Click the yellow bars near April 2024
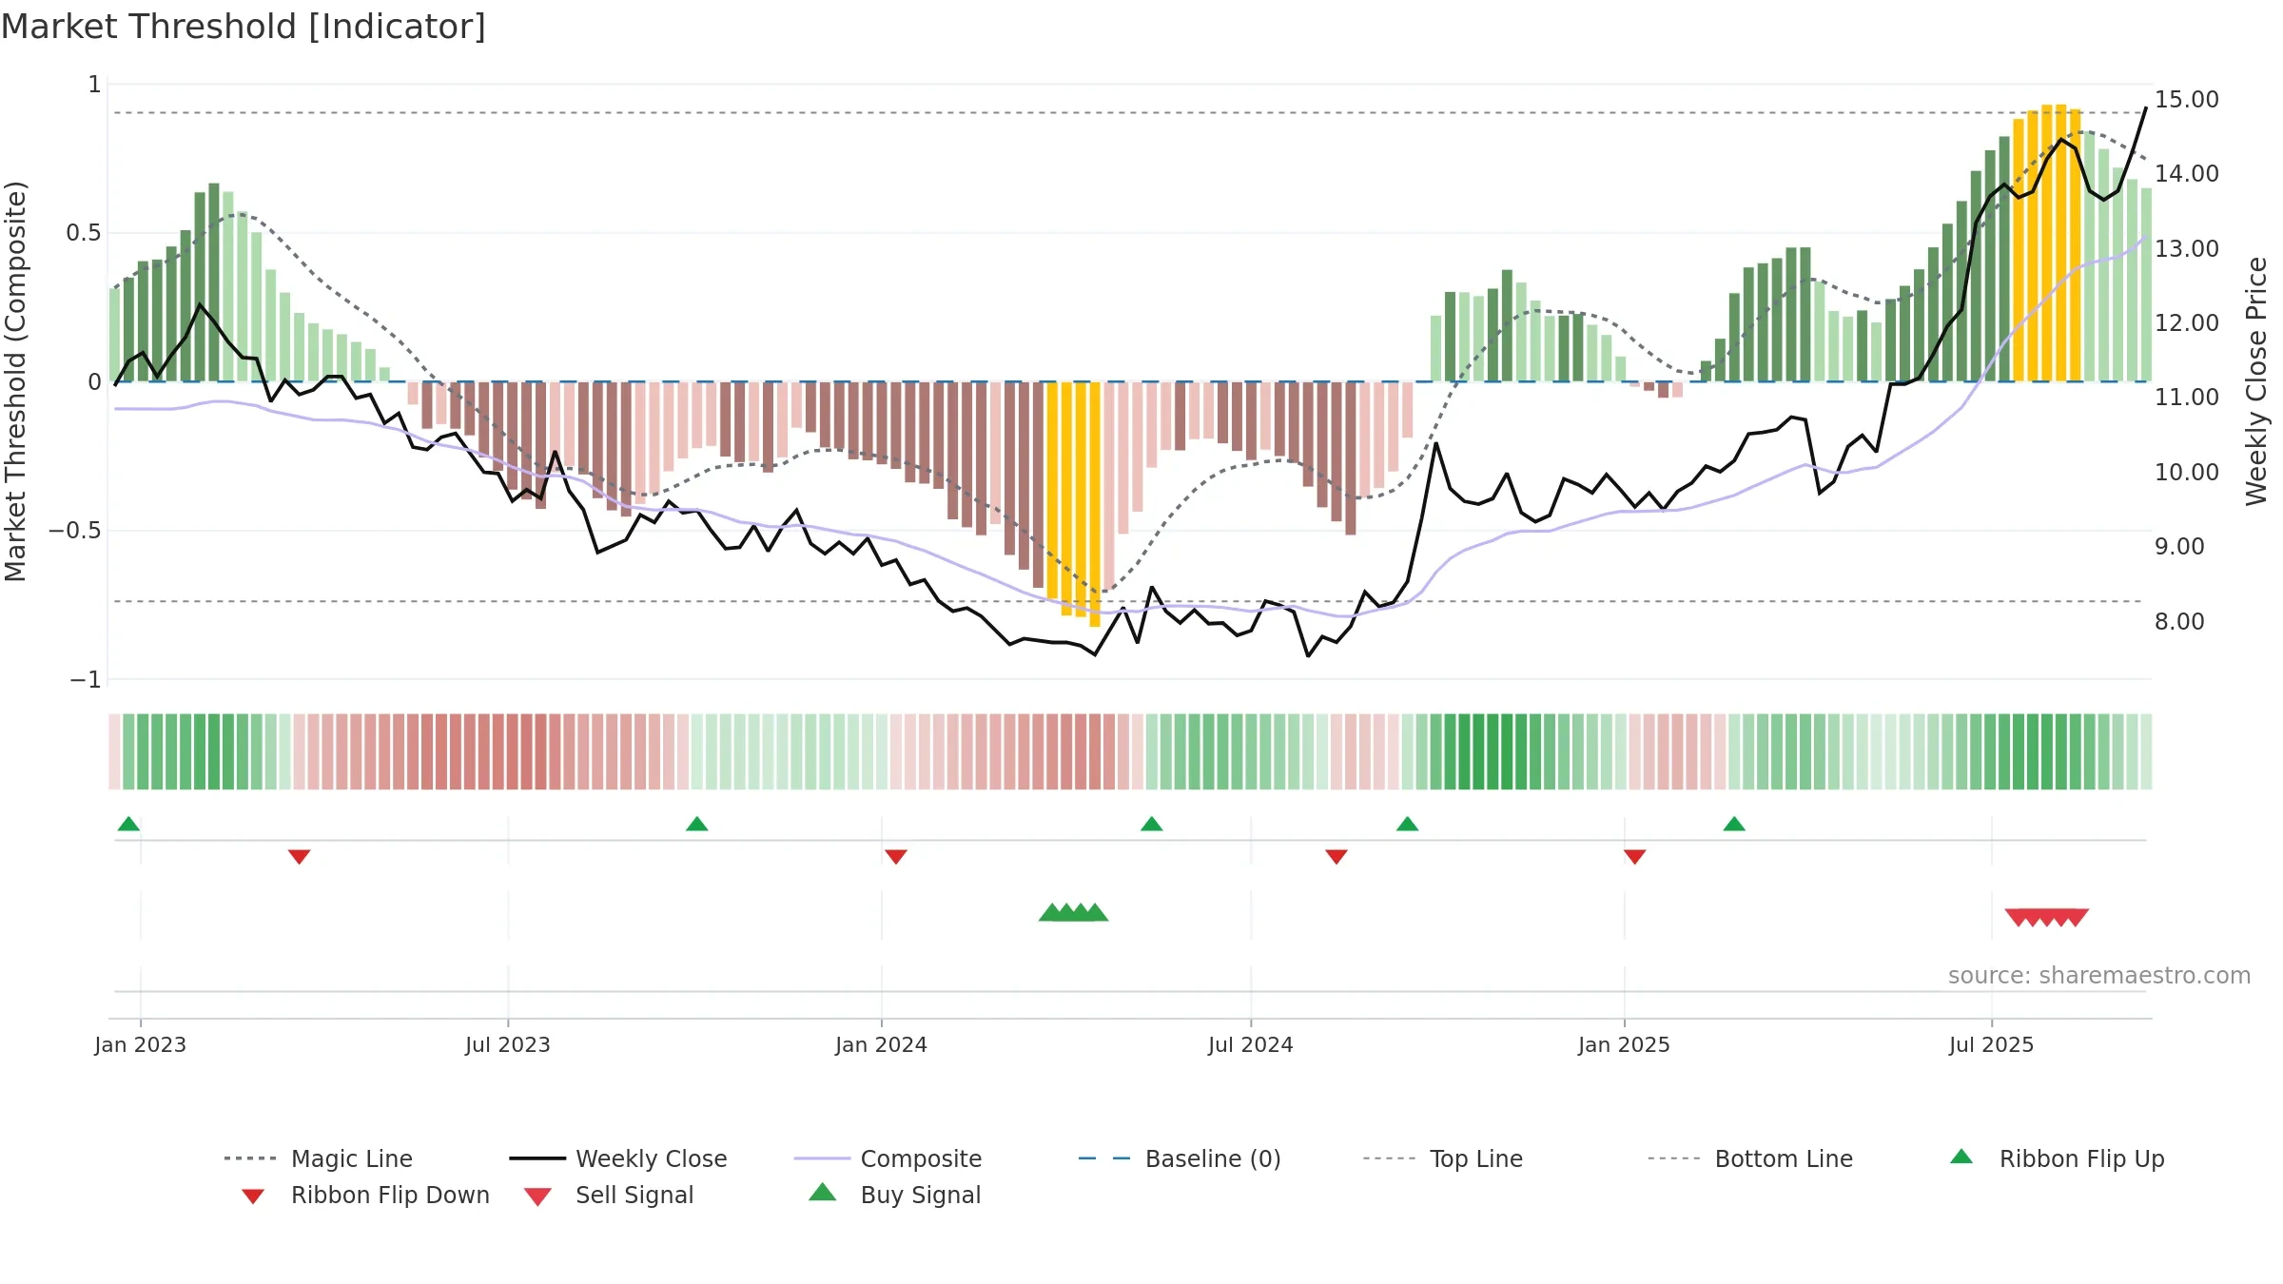This screenshot has width=2283, height=1284. pos(1073,504)
